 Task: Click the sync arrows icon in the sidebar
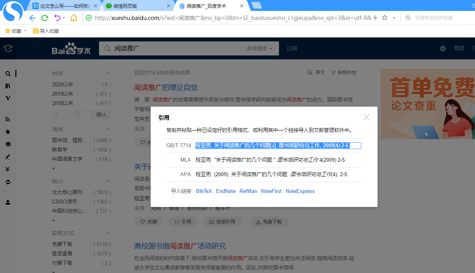(8, 182)
